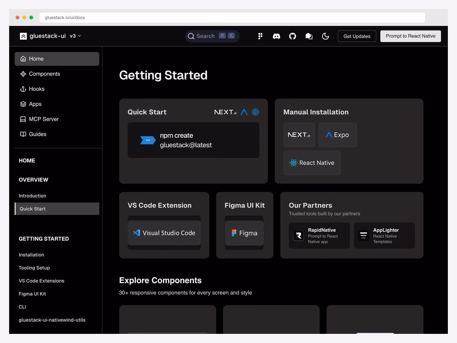This screenshot has height=343, width=457.
Task: Choose Expo under Manual Installation
Action: pyautogui.click(x=337, y=135)
